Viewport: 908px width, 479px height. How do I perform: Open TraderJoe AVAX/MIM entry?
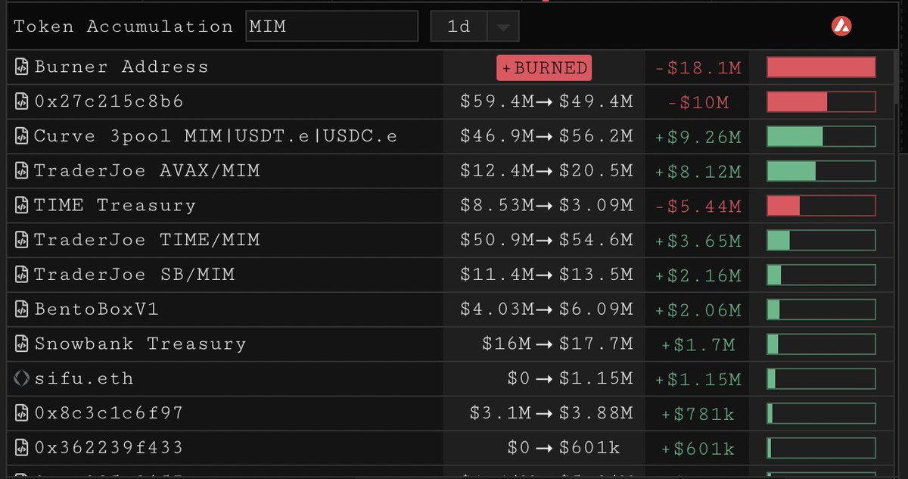point(147,171)
